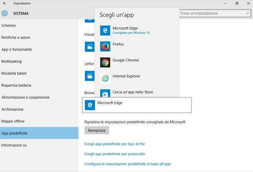Open Risparmia batteria
Image resolution: width=253 pixels, height=172 pixels.
(x=39, y=85)
